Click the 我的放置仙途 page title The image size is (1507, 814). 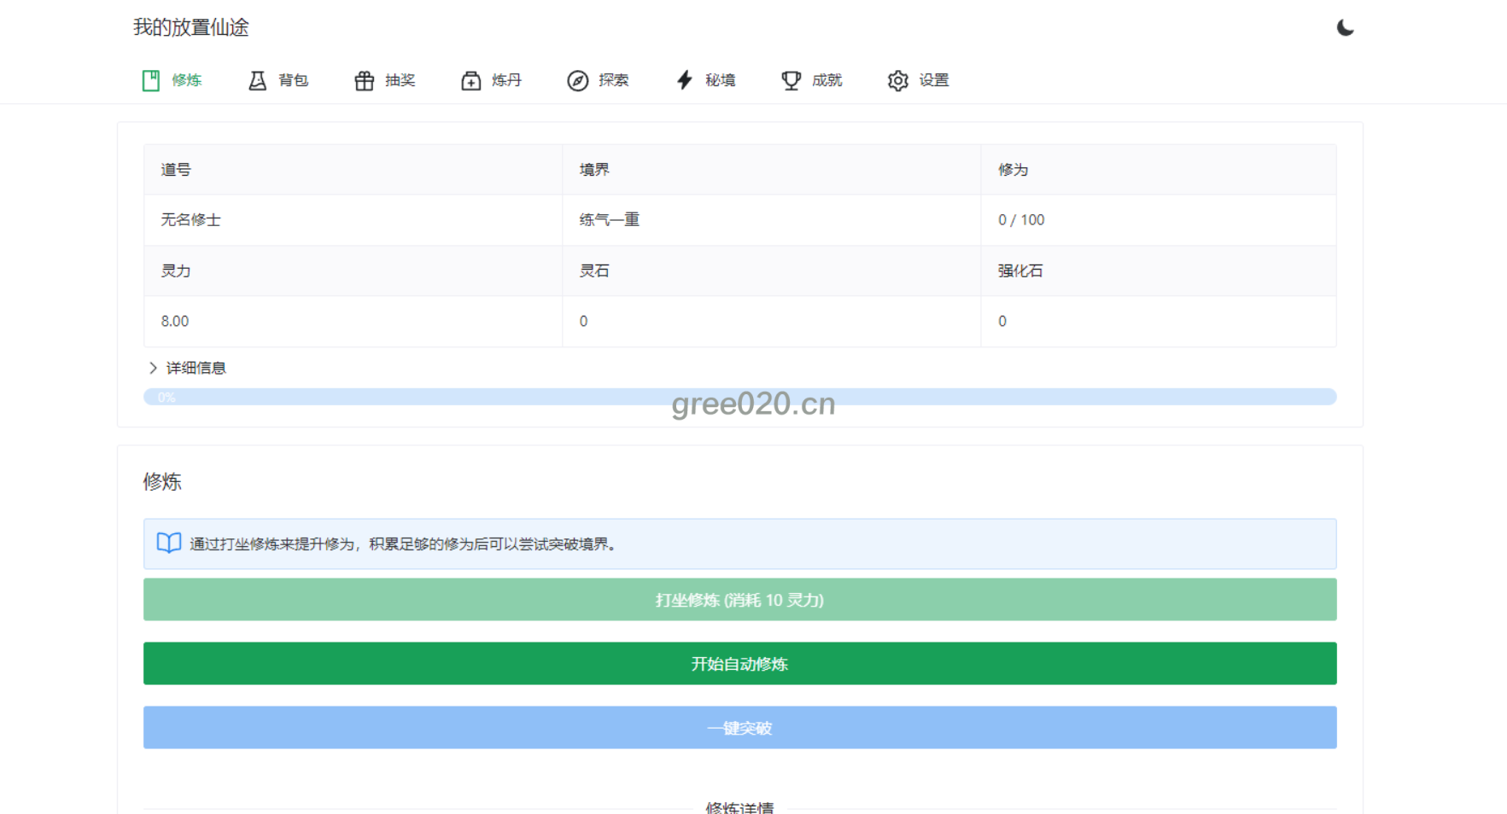click(191, 27)
